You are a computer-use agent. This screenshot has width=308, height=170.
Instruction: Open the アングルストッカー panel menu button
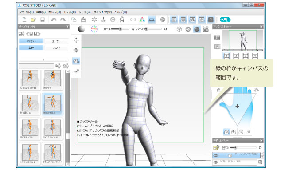(x=261, y=27)
